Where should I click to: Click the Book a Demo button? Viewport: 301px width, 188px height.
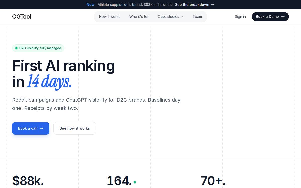click(x=270, y=17)
